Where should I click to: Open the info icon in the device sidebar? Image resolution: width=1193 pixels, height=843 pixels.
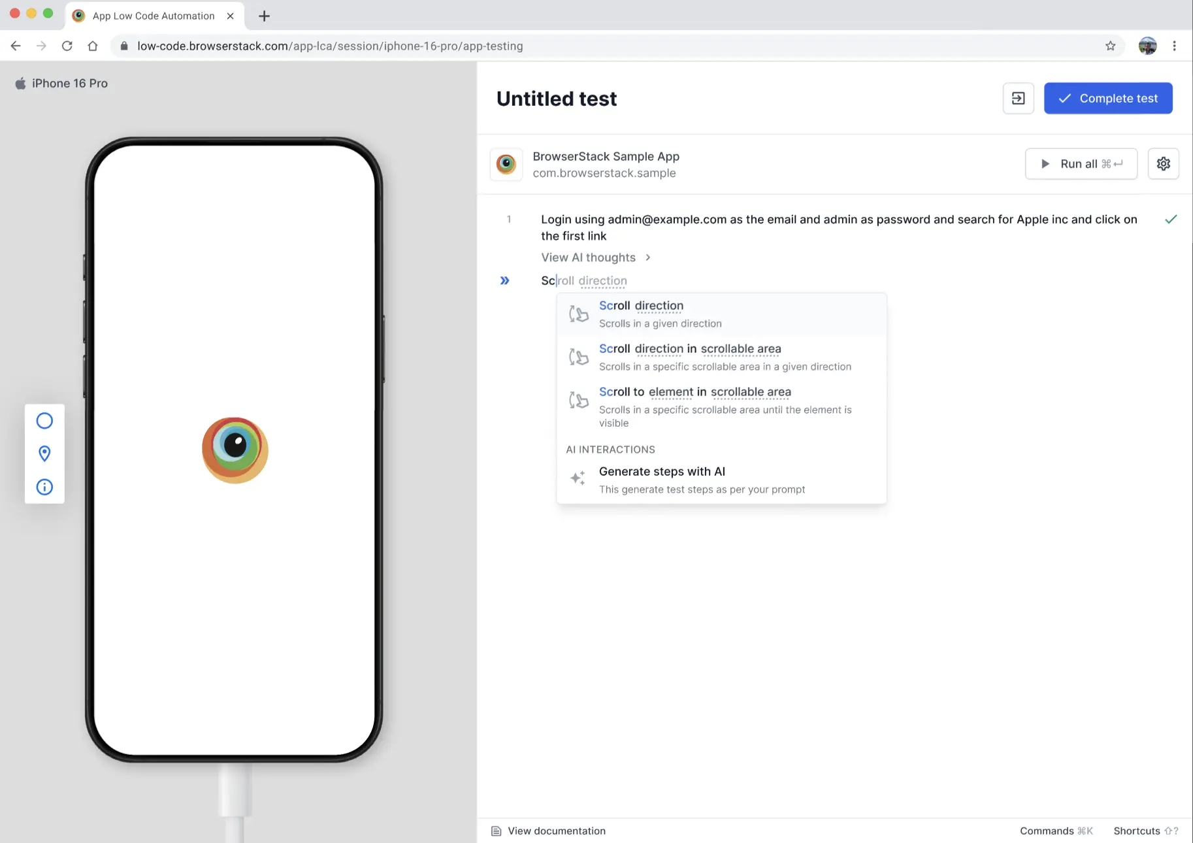(44, 487)
